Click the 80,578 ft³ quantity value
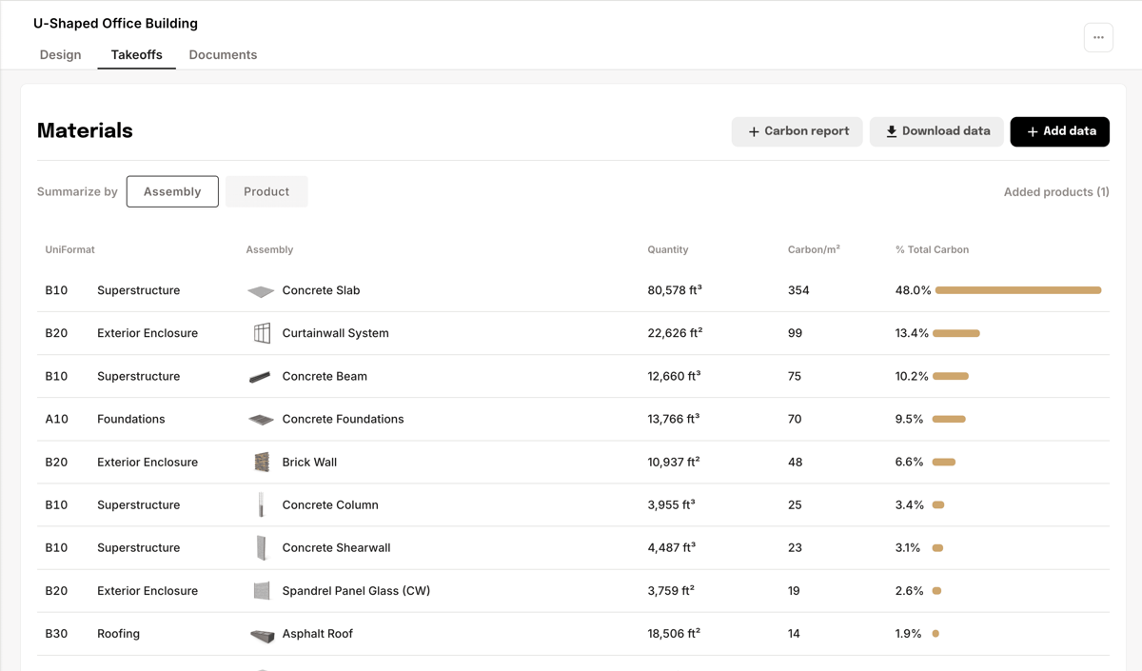Screen dimensions: 1142x671 pyautogui.click(x=675, y=290)
